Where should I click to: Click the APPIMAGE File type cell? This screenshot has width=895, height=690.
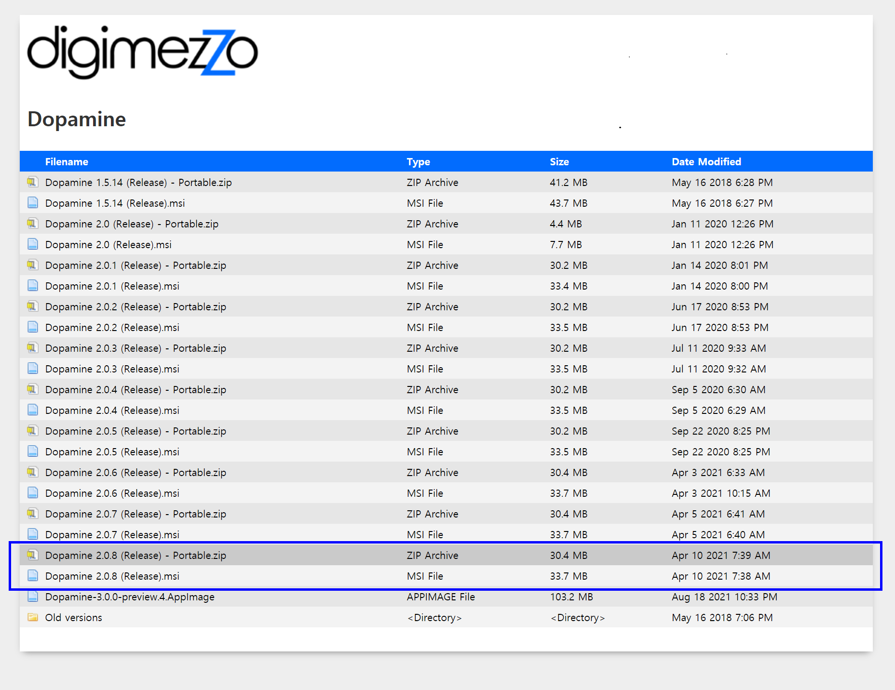click(x=441, y=597)
